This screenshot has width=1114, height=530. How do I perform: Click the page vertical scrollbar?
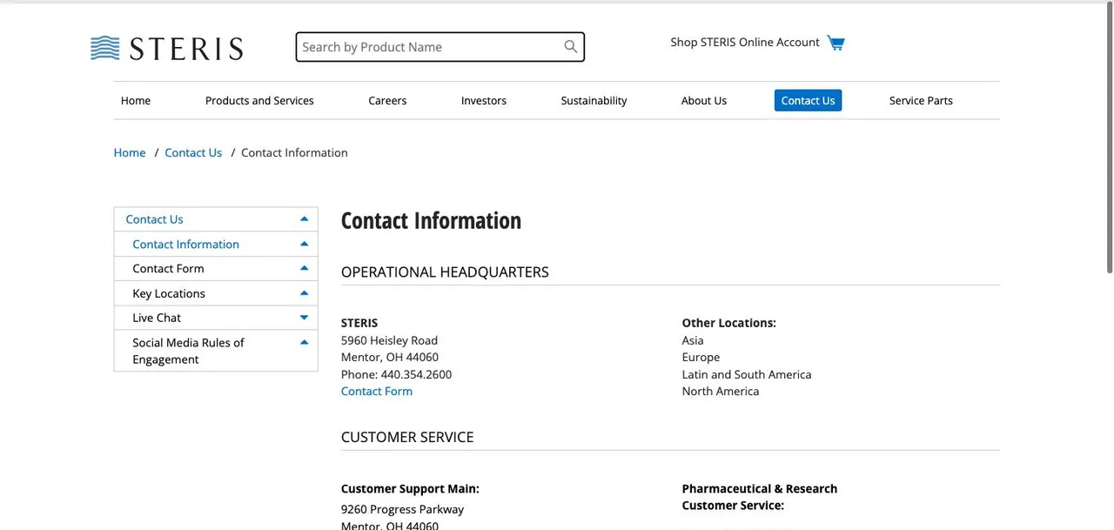pos(1109,139)
